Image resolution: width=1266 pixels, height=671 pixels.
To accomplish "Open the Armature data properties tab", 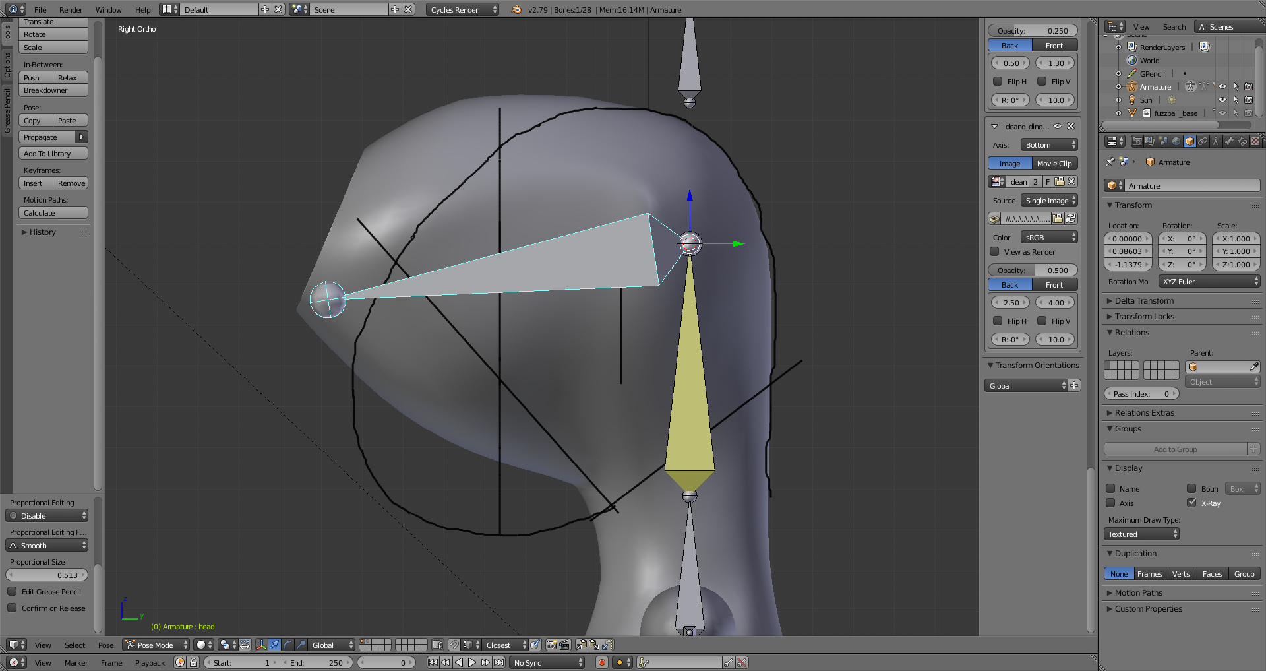I will tap(1216, 141).
